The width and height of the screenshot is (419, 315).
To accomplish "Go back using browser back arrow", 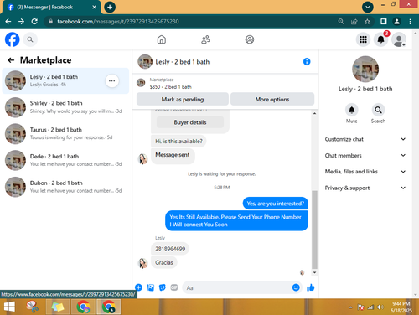I will (8, 22).
